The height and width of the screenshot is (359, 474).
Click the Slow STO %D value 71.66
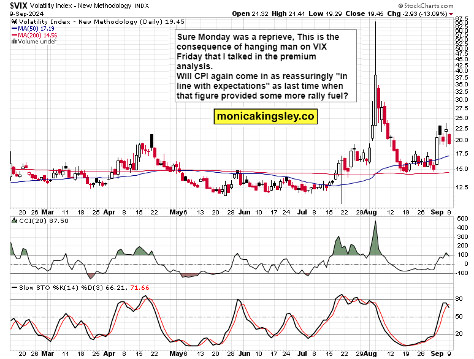tap(139, 288)
